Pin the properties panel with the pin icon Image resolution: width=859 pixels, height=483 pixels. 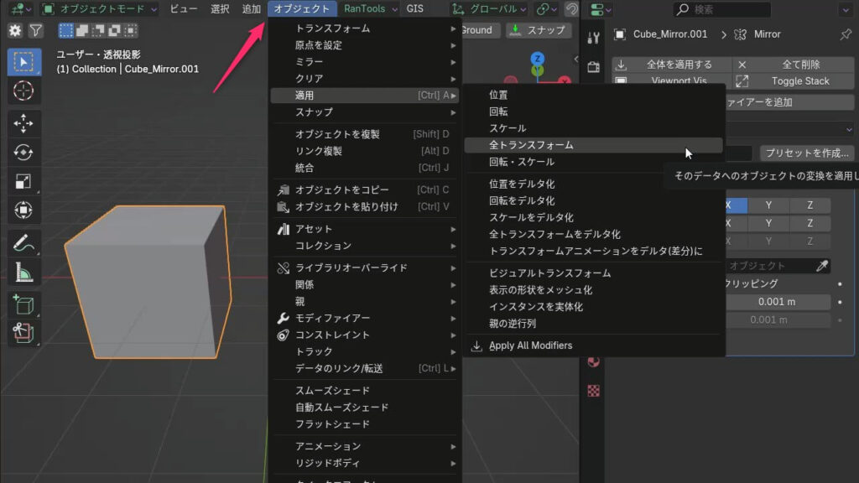point(845,34)
